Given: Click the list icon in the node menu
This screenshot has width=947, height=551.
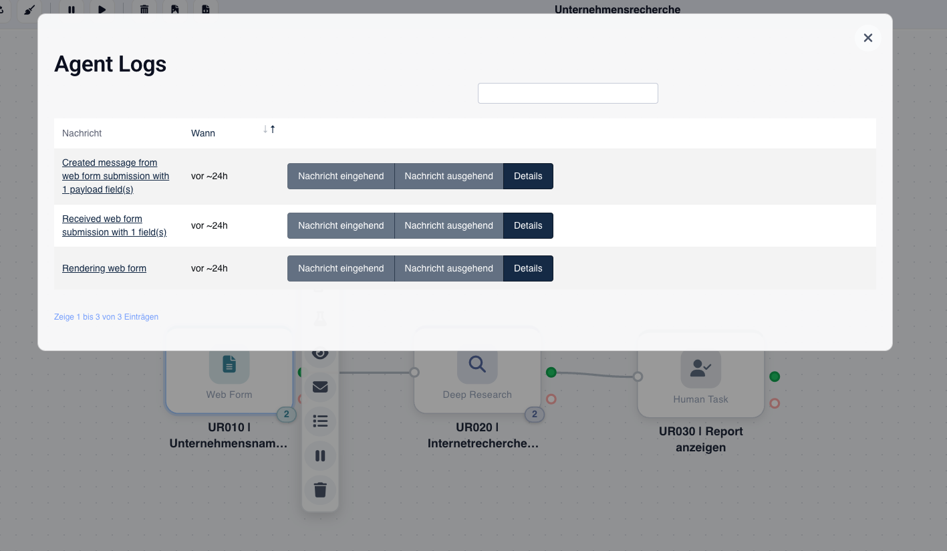Looking at the screenshot, I should (320, 421).
